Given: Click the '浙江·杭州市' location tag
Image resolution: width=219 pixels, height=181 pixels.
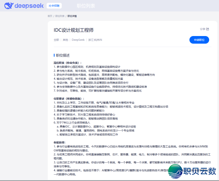Looking at the screenshot, I should coord(95,40).
